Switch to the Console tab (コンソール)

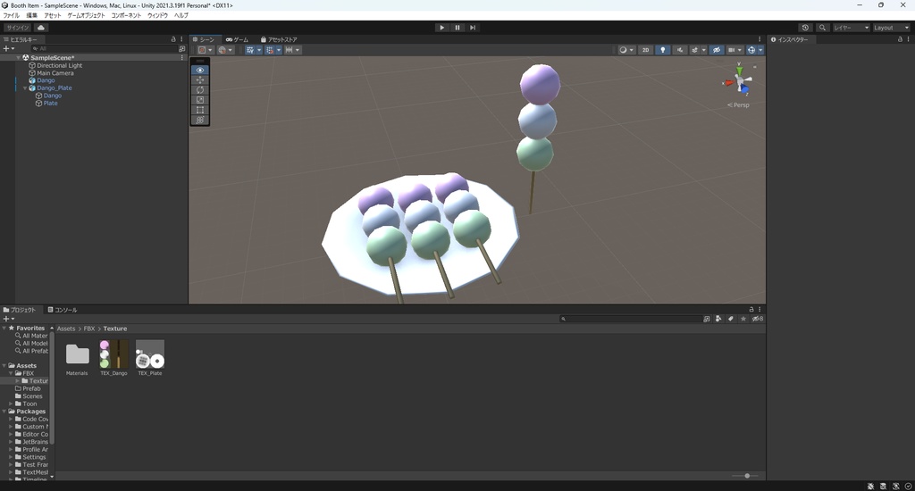(x=63, y=310)
